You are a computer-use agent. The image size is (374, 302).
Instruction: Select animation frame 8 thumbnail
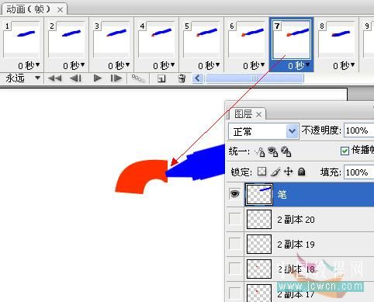[337, 39]
